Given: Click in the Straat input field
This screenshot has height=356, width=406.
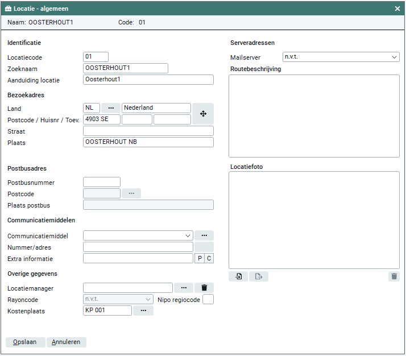Looking at the screenshot, I should [148, 131].
